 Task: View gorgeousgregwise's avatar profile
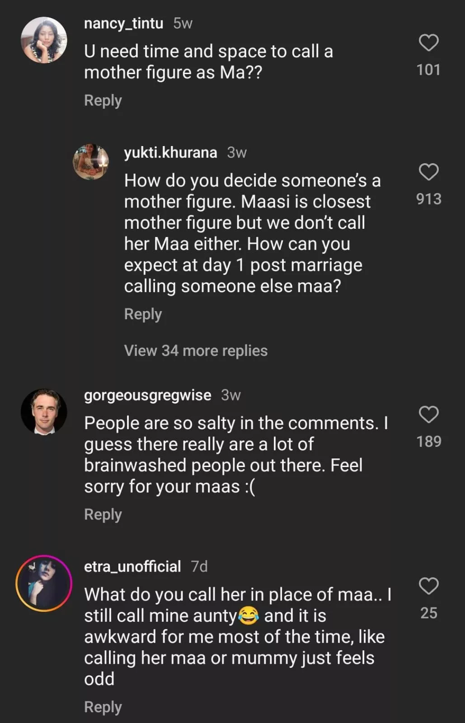[44, 412]
